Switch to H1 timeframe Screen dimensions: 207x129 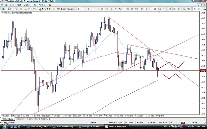[x=146, y=9]
